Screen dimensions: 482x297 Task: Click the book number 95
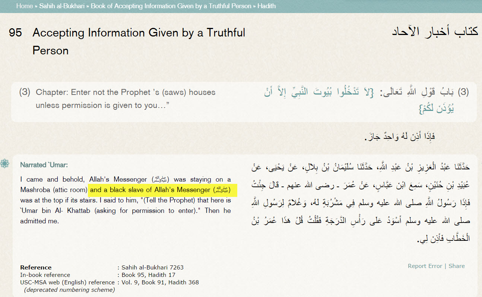click(x=15, y=33)
